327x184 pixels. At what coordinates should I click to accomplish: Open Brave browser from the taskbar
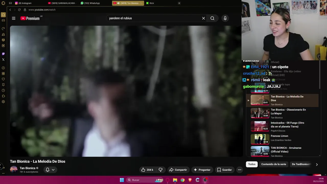pyautogui.click(x=190, y=180)
